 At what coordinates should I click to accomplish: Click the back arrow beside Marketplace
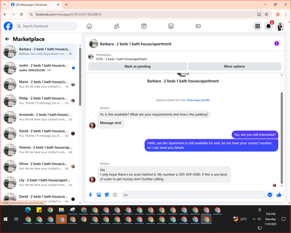[x=8, y=39]
